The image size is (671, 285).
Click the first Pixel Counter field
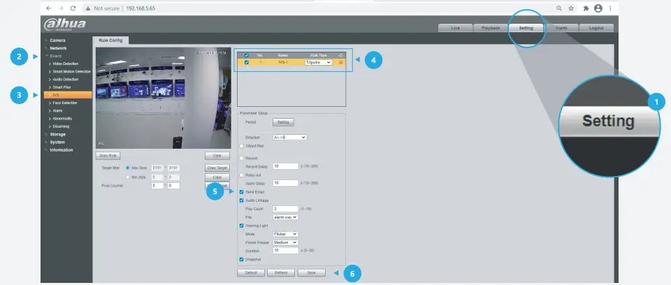(157, 186)
